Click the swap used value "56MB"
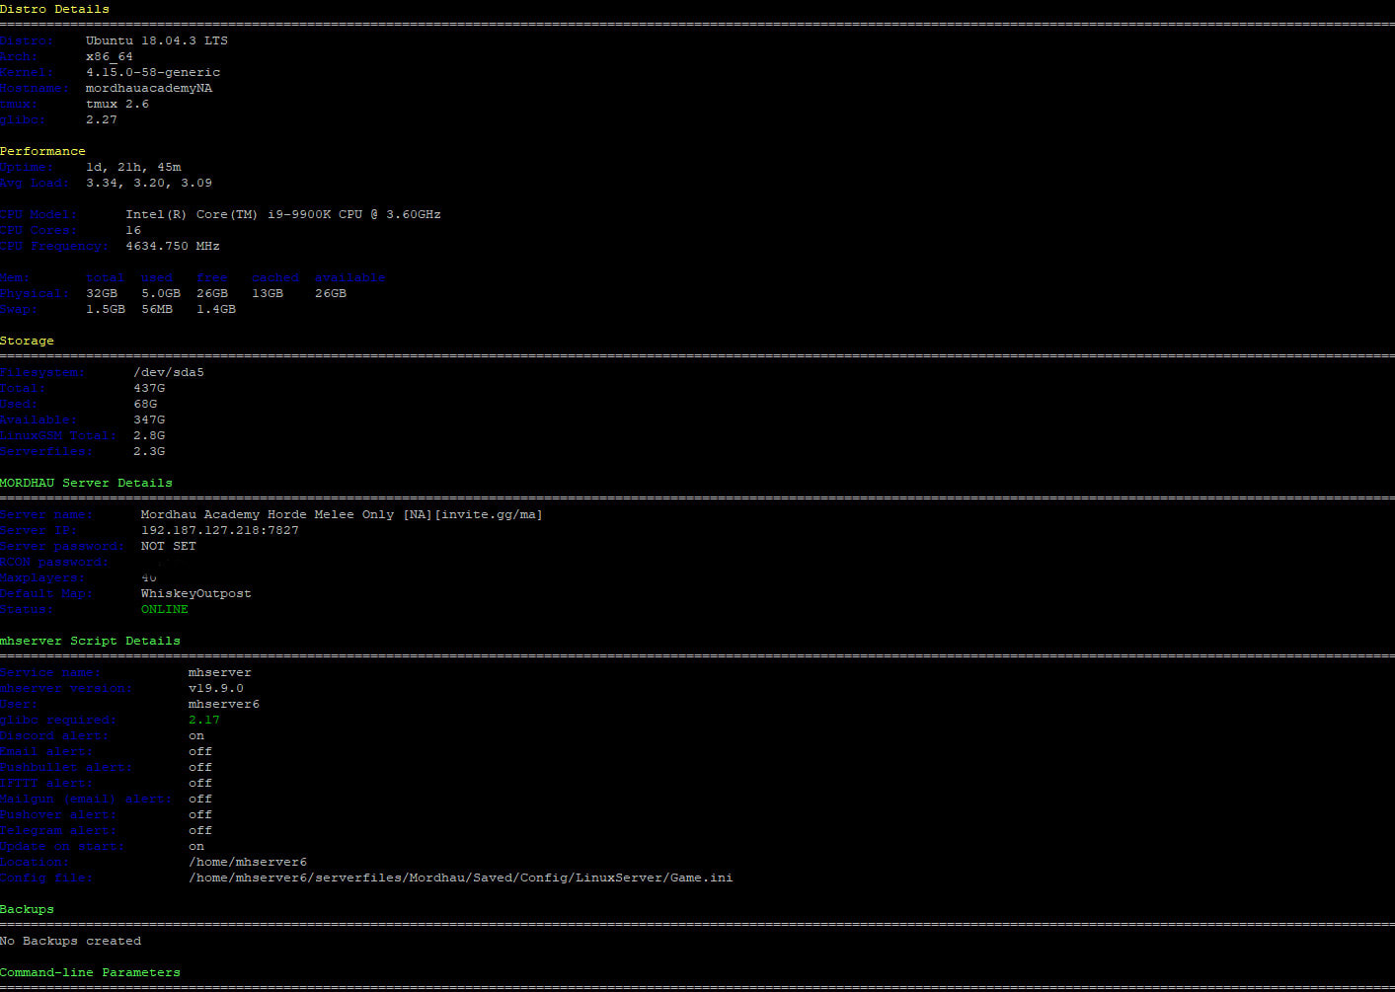 coord(157,309)
